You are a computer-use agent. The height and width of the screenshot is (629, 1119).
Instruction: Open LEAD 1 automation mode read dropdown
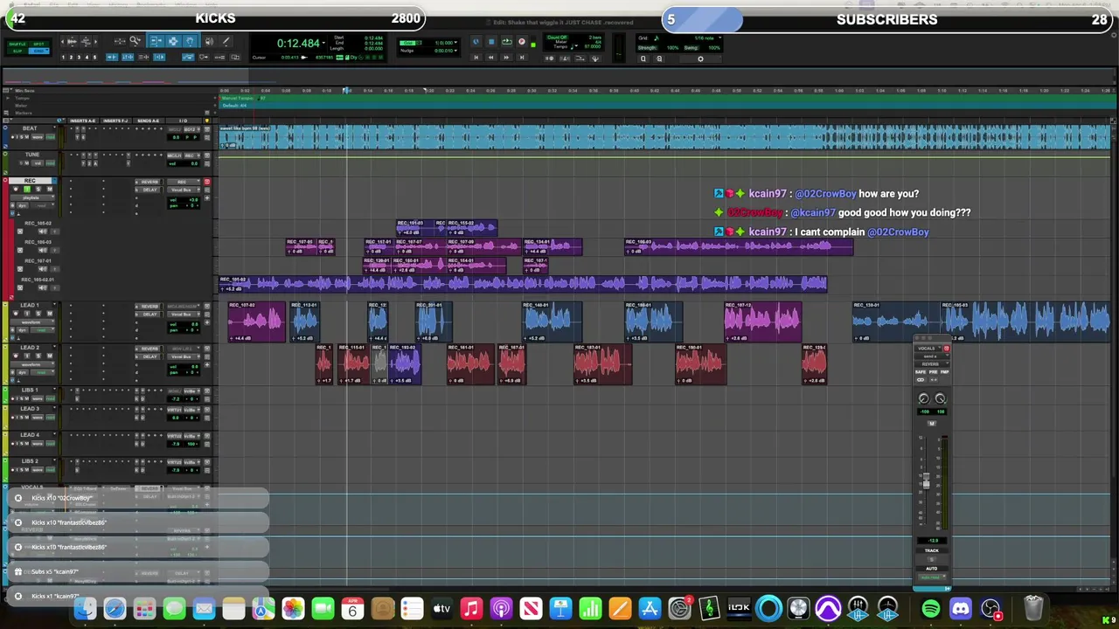pos(42,330)
